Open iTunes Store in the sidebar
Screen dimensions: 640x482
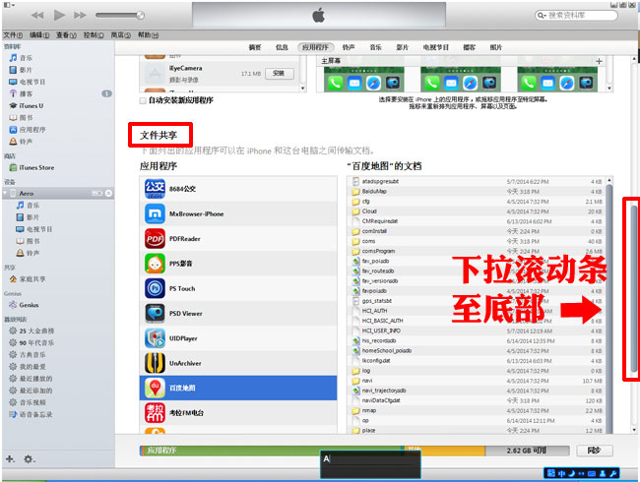click(32, 167)
